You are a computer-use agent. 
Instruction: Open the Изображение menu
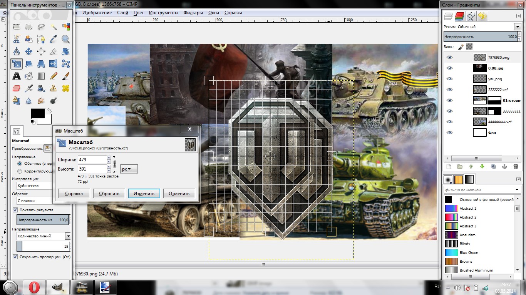tap(97, 13)
